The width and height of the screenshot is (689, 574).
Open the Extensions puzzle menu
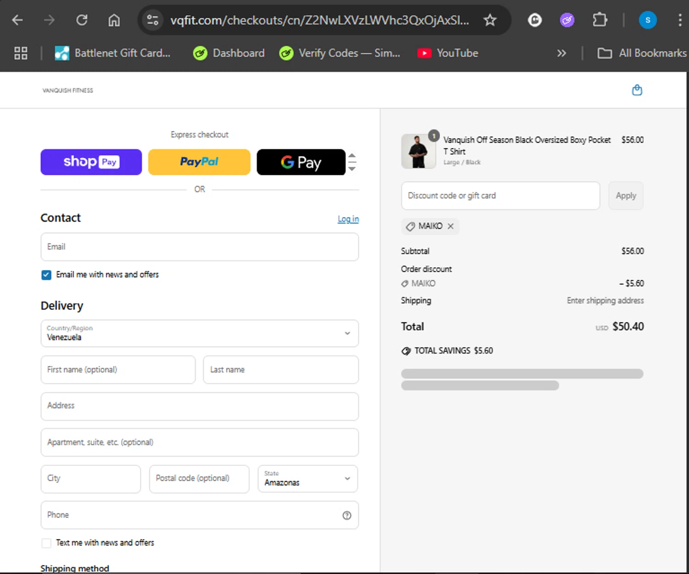click(x=599, y=20)
